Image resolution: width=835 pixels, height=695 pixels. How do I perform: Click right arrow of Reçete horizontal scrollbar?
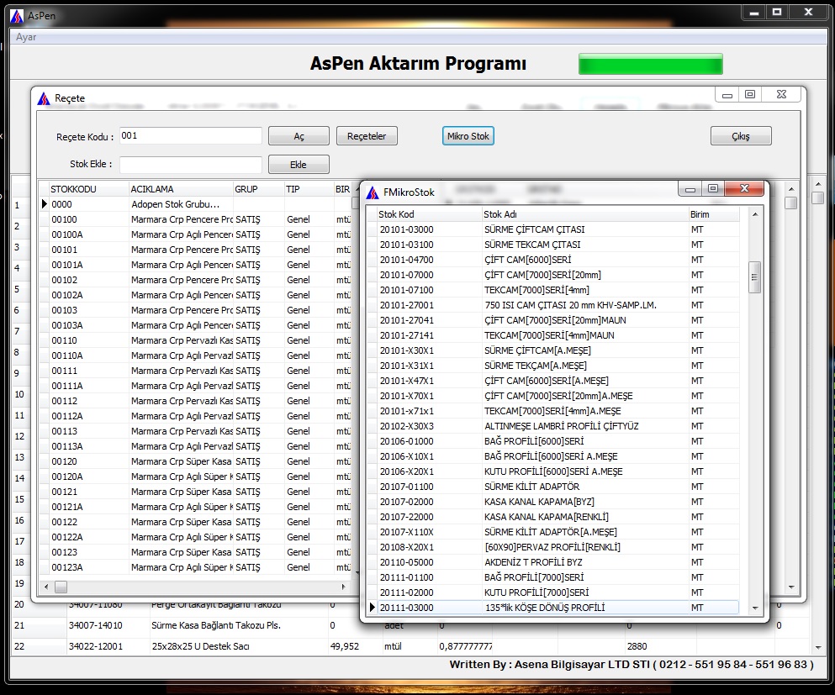point(343,587)
